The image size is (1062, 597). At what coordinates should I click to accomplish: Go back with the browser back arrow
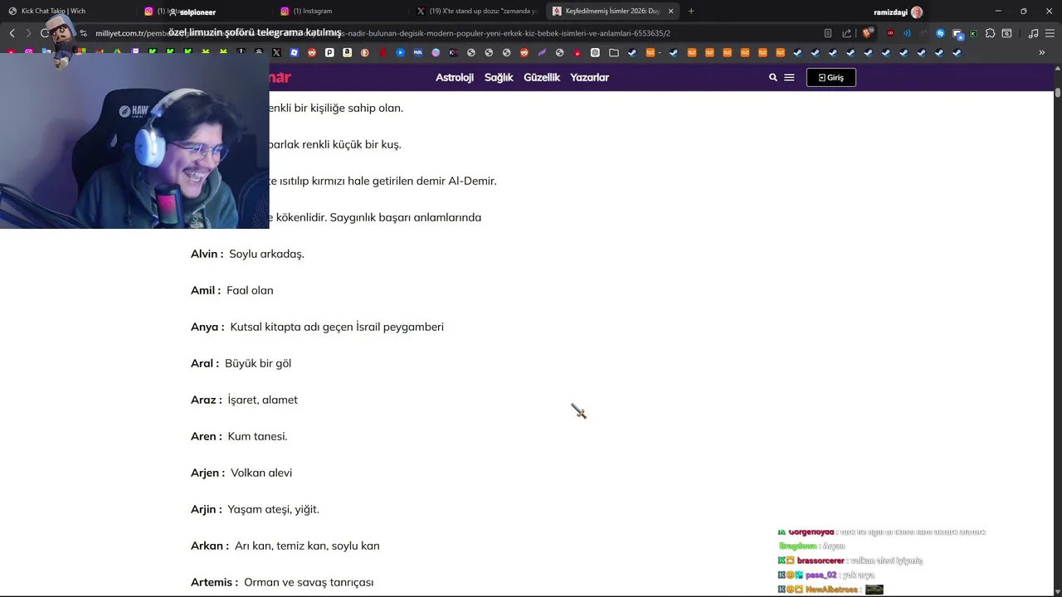tap(12, 33)
